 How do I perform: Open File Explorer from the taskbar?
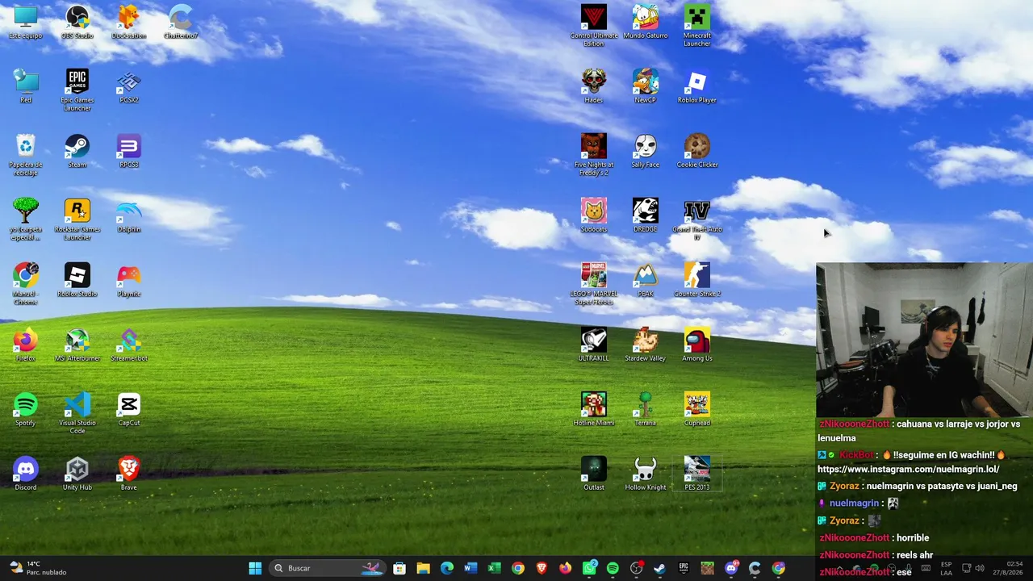click(x=423, y=568)
